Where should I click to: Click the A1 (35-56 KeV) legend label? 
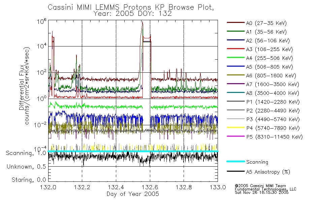266,32
